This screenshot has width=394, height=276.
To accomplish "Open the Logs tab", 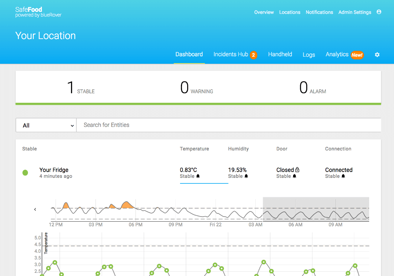I will (x=309, y=55).
